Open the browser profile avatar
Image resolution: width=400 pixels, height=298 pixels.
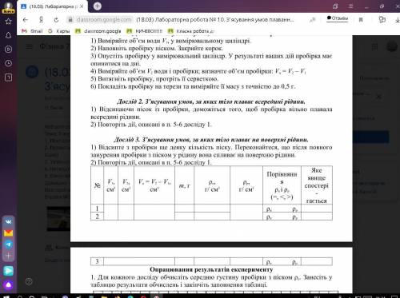coord(8,7)
